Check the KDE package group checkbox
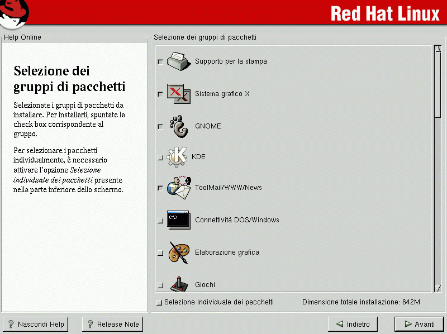 point(160,158)
